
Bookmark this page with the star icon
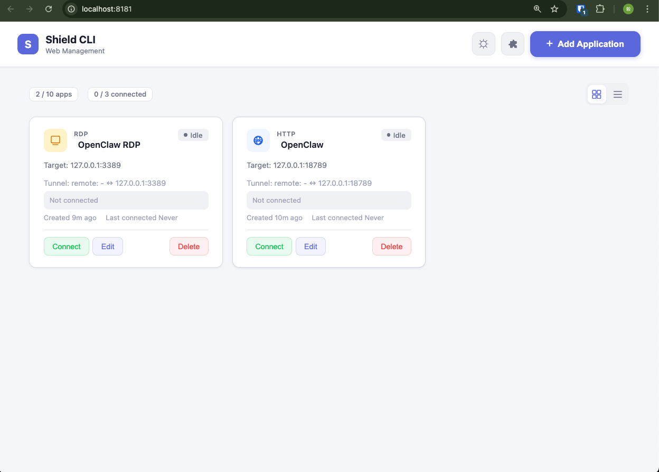point(554,9)
